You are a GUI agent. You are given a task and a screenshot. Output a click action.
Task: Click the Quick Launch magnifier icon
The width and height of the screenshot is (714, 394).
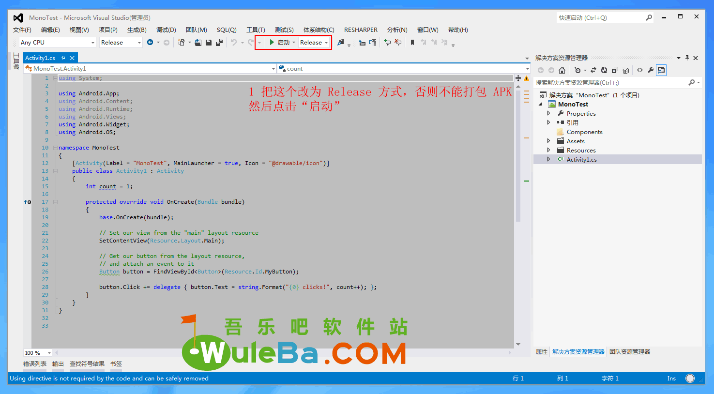coord(649,17)
